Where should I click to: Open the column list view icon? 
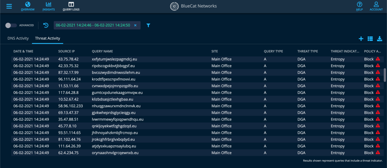tap(370, 39)
